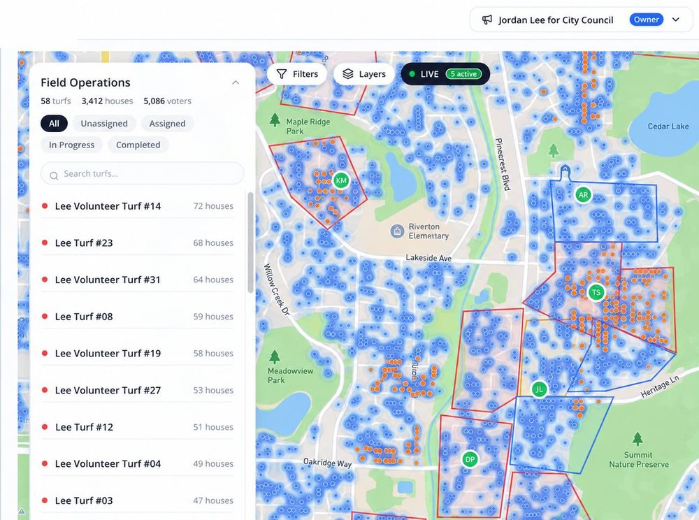699x520 pixels.
Task: Open Lee Turf #03 row
Action: tap(137, 500)
